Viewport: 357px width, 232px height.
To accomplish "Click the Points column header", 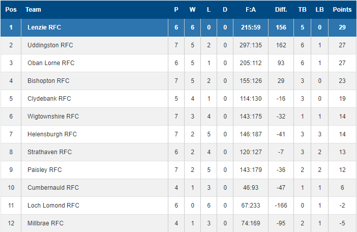I will [x=342, y=10].
